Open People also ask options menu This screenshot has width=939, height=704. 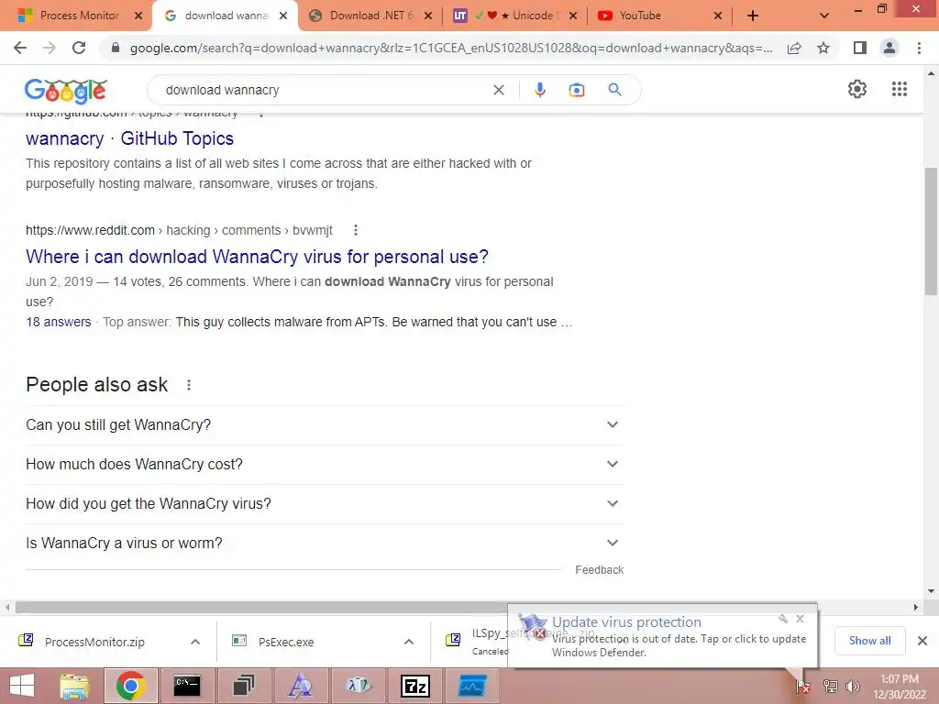pos(189,385)
